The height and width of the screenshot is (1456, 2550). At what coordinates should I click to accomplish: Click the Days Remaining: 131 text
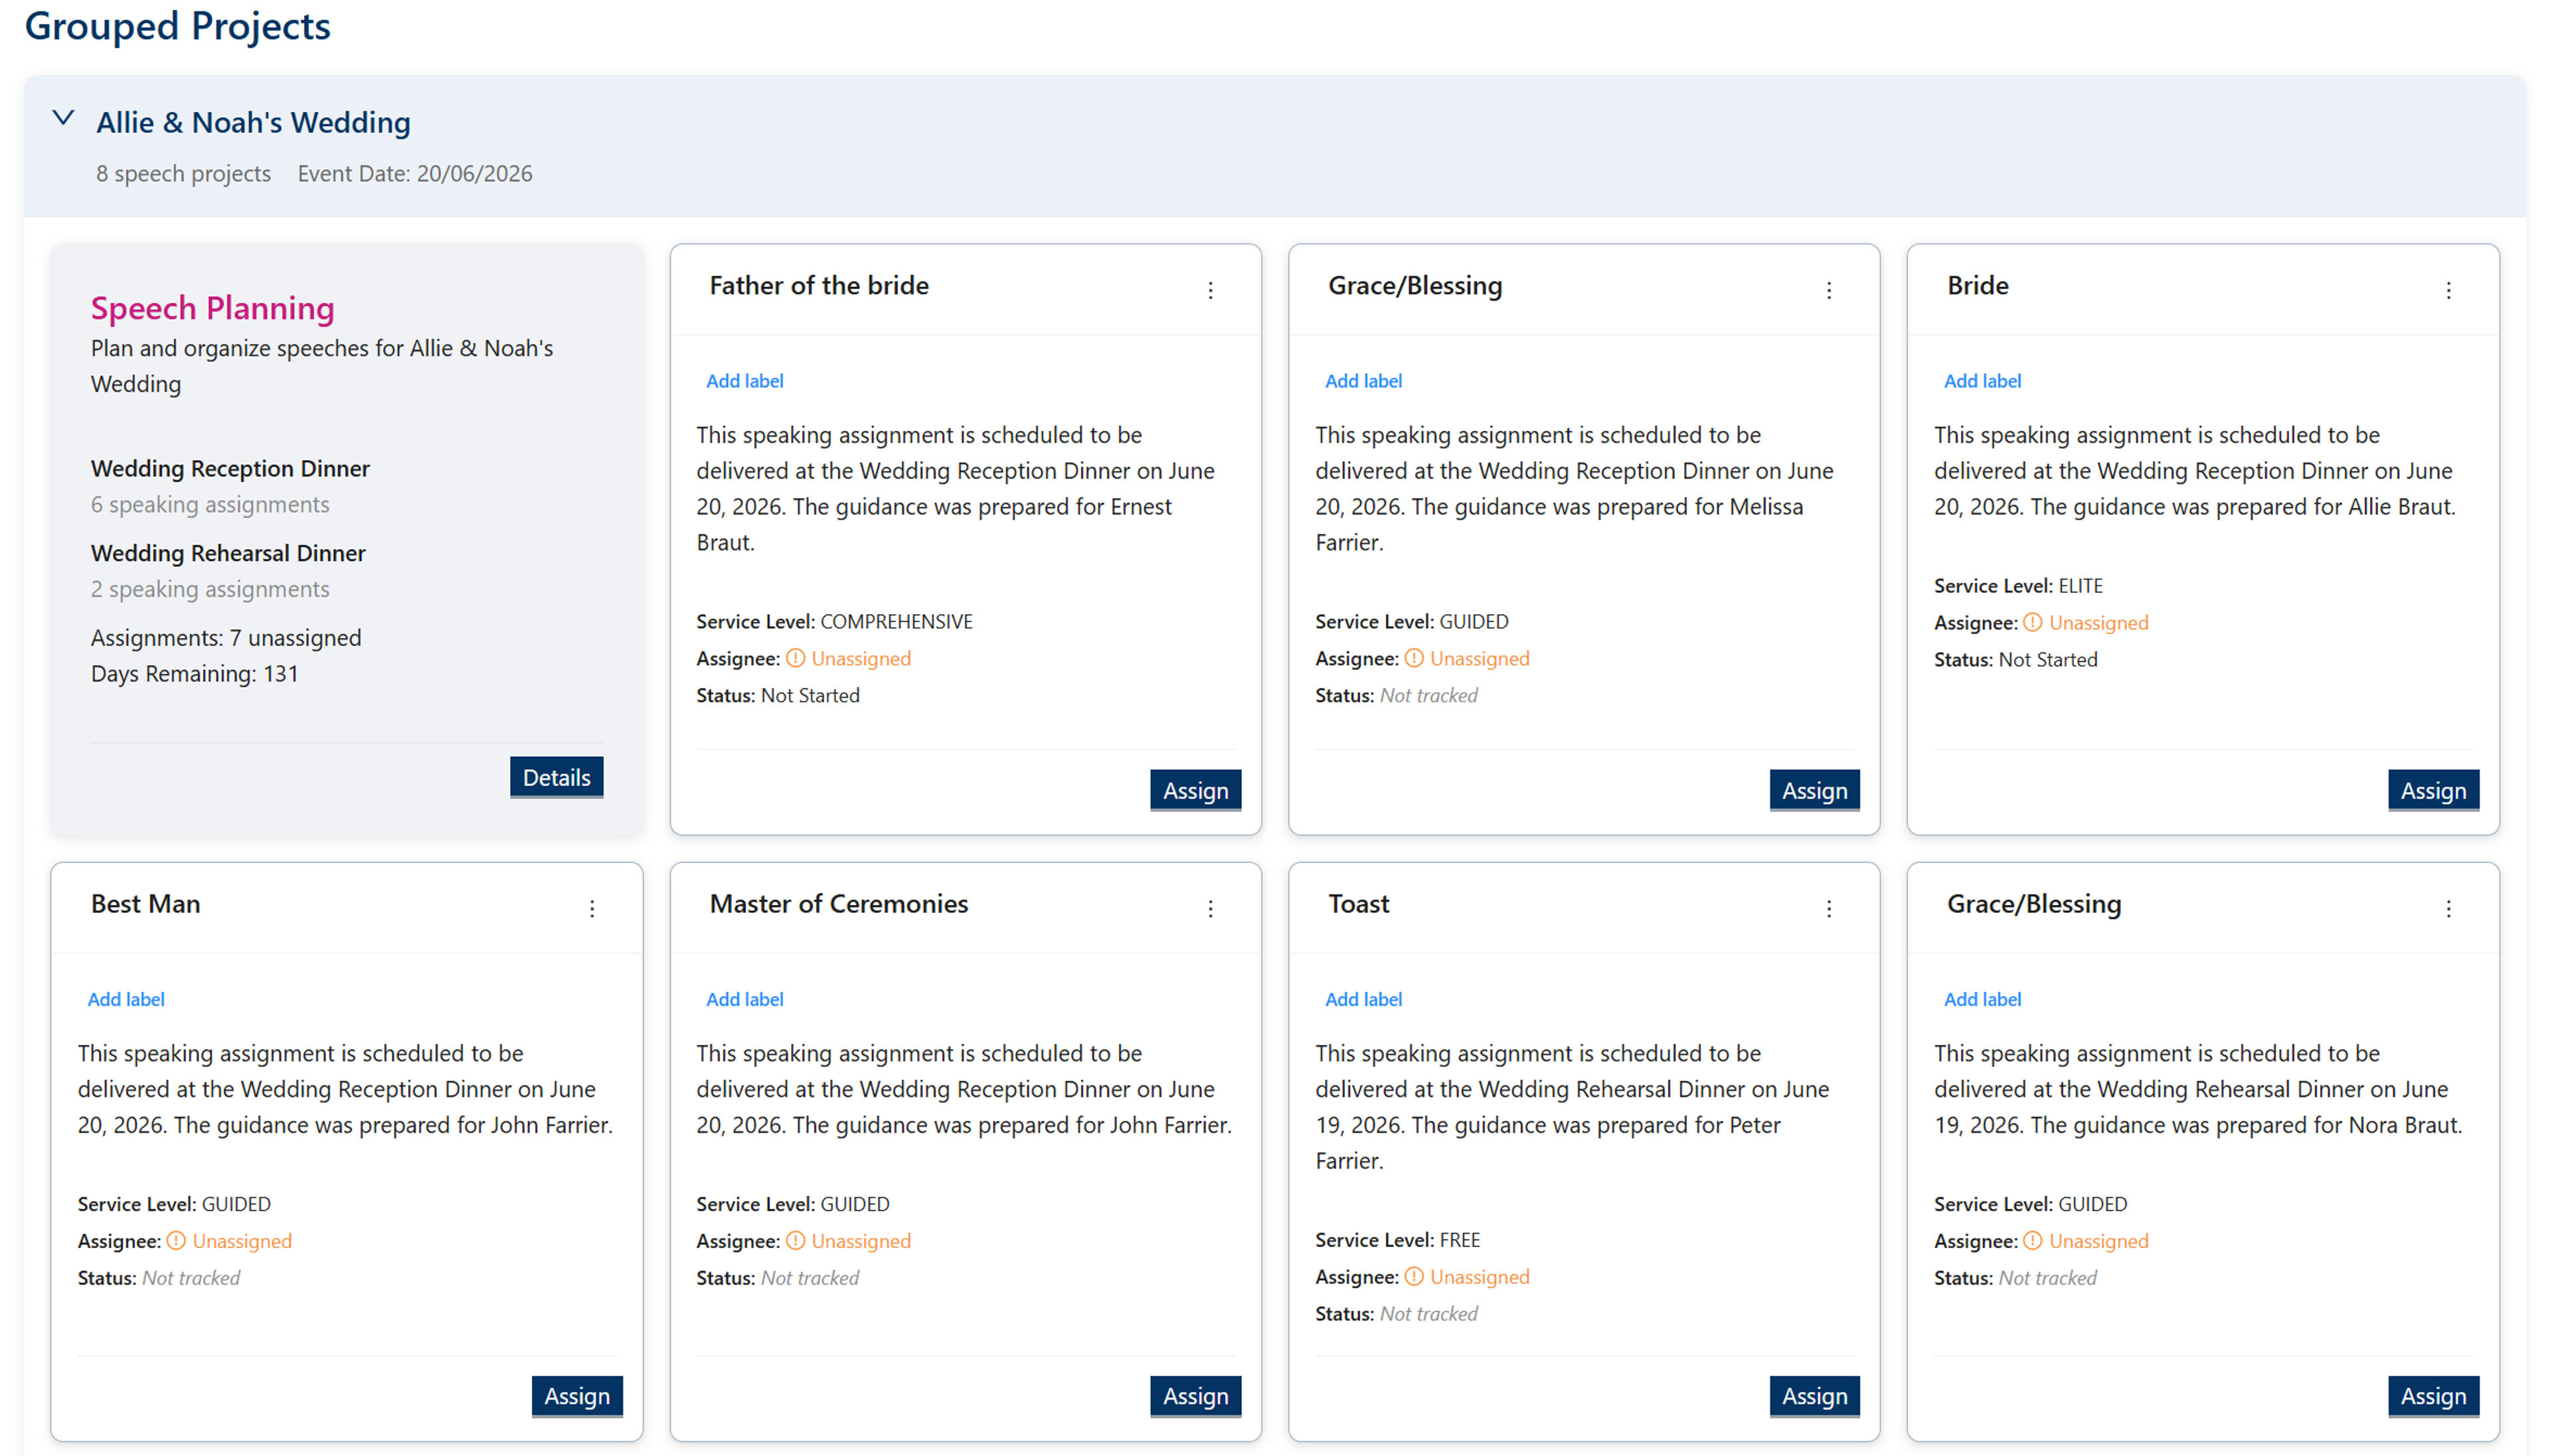click(x=194, y=673)
